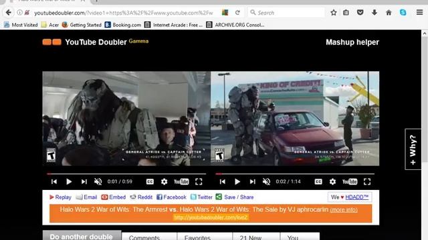The height and width of the screenshot is (240, 428).
Task: Share the mashup on Reddit
Action: pos(141,197)
